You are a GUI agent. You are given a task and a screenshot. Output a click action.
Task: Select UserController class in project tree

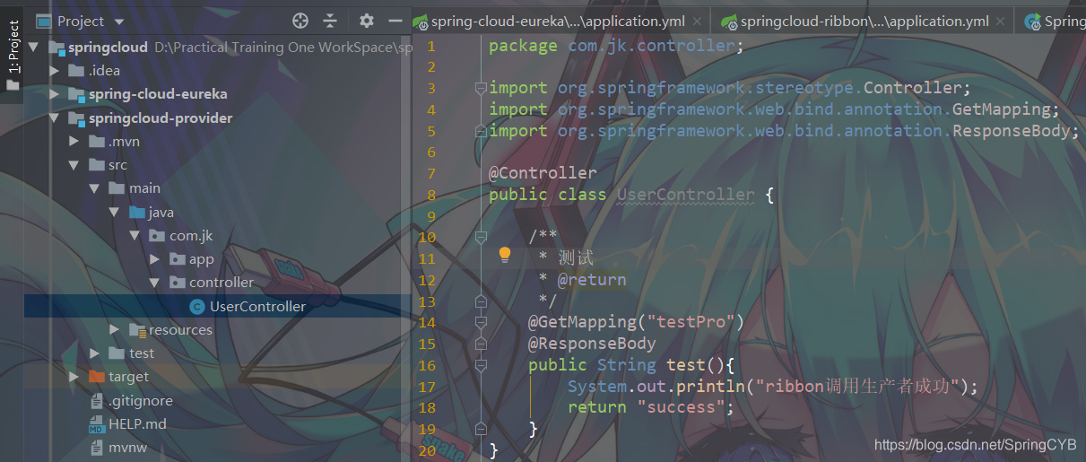point(257,307)
